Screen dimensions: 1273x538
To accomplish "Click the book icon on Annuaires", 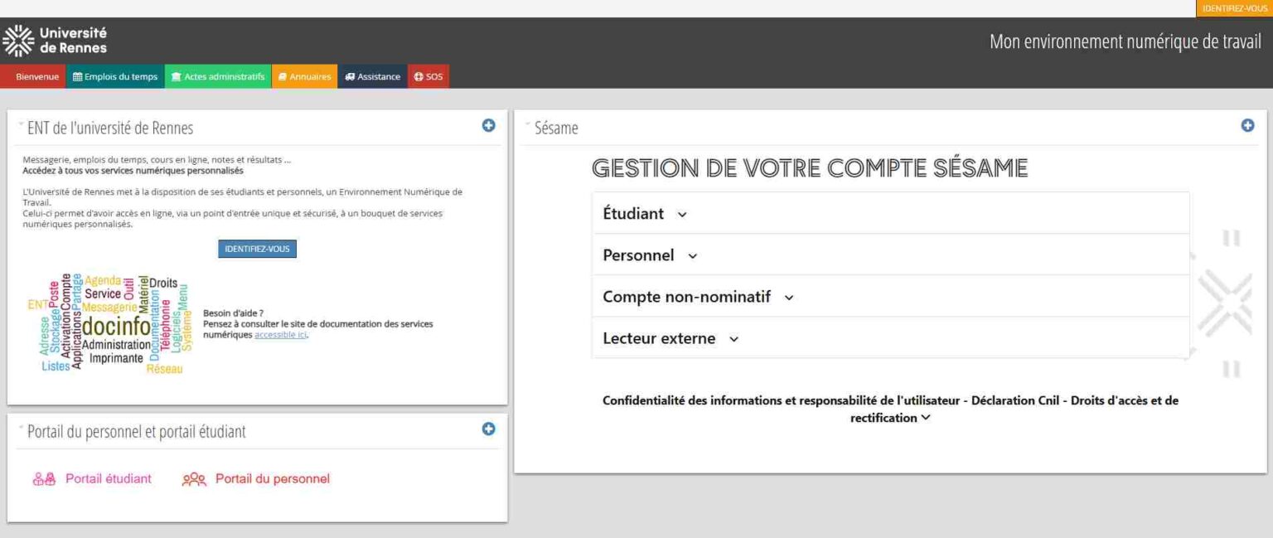I will (x=282, y=76).
